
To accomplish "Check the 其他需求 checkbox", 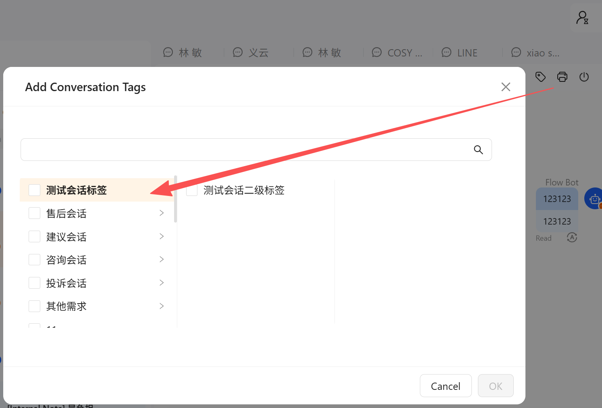I will point(34,306).
